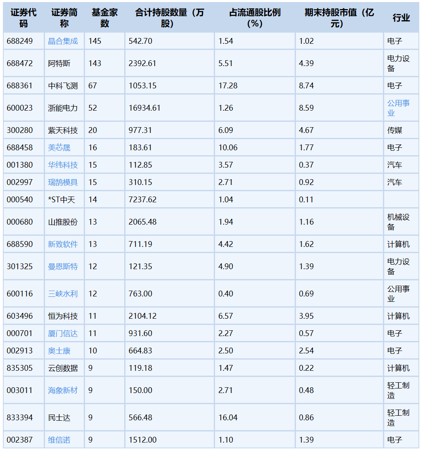The height and width of the screenshot is (450, 423).
Task: Click the 合计持股数量 column header
Action: [169, 18]
